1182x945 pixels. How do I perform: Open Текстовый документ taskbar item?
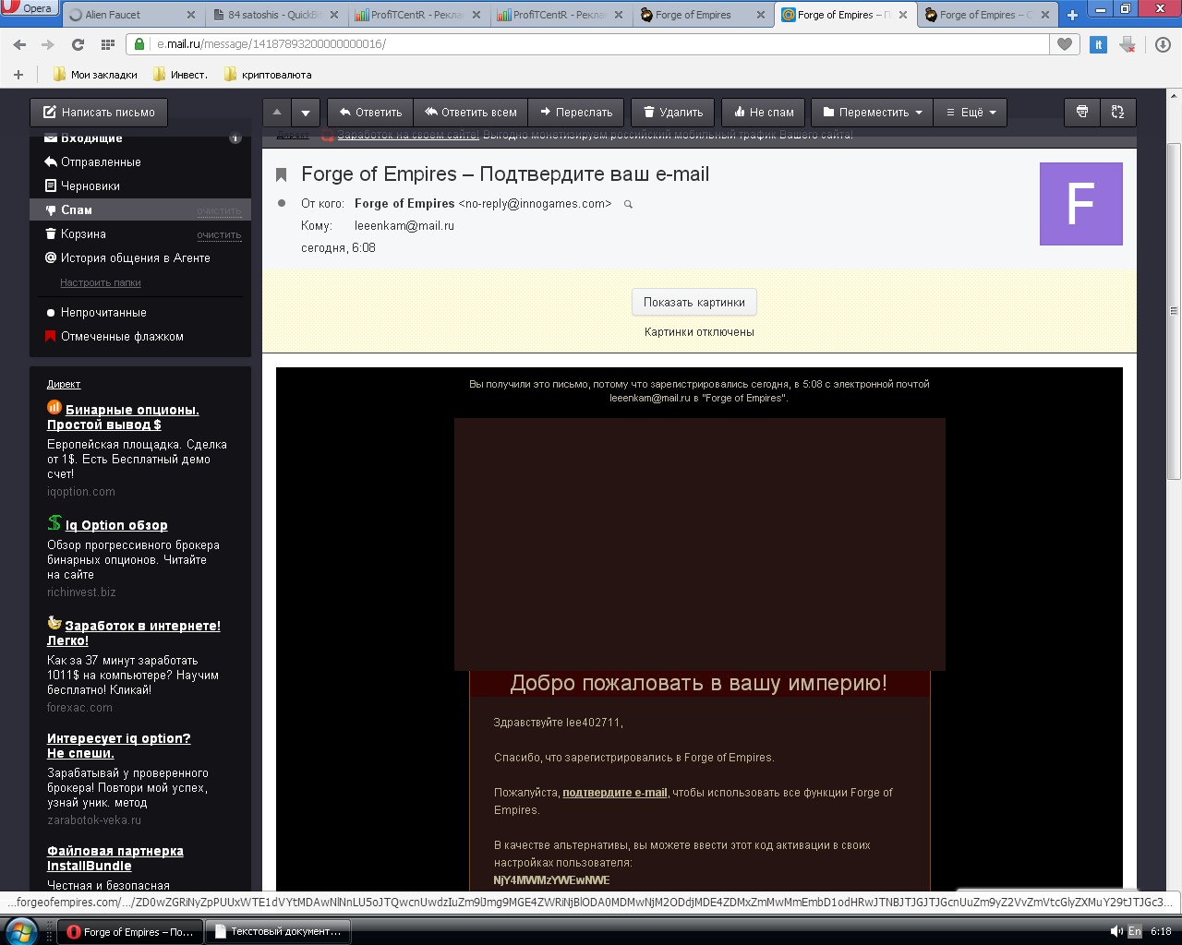tap(277, 932)
